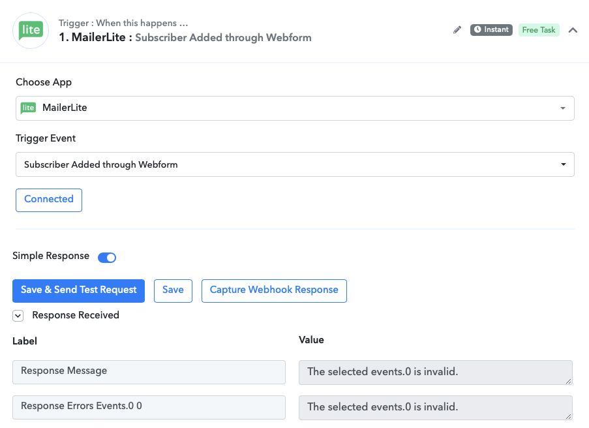589x428 pixels.
Task: Click the second invalid events value box
Action: [x=435, y=407]
